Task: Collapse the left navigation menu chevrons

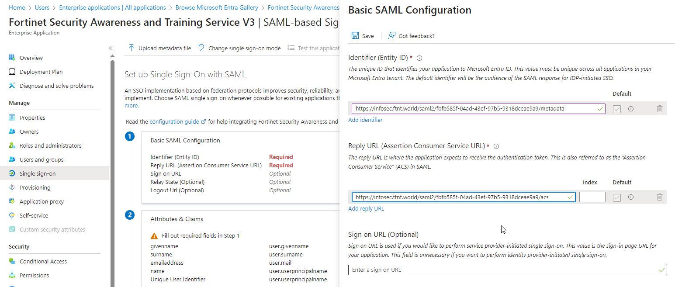Action: tap(111, 48)
